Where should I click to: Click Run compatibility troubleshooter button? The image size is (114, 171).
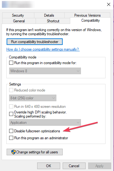click(x=35, y=42)
